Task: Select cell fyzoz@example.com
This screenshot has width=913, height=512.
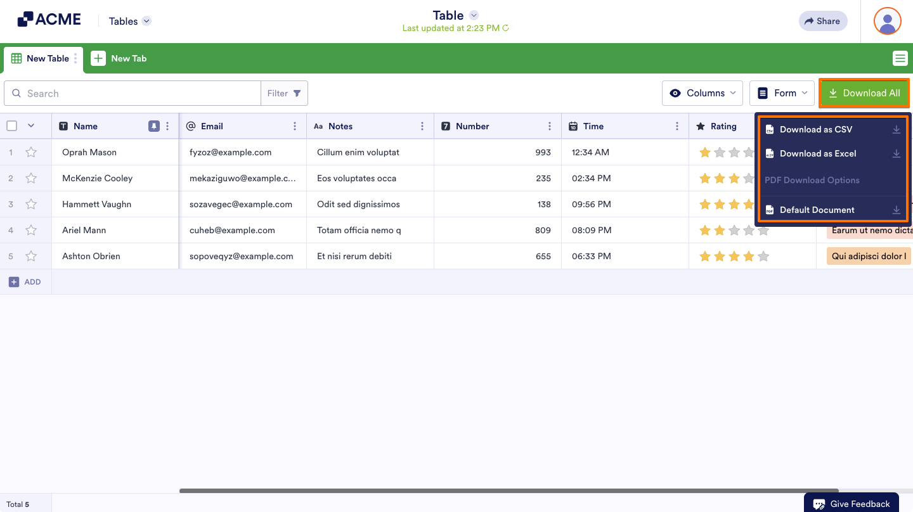Action: point(243,152)
